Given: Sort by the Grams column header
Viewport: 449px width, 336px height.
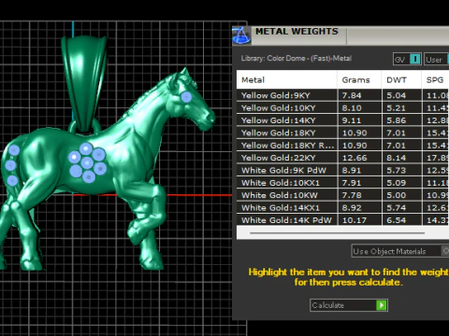Looking at the screenshot, I should click(x=359, y=80).
